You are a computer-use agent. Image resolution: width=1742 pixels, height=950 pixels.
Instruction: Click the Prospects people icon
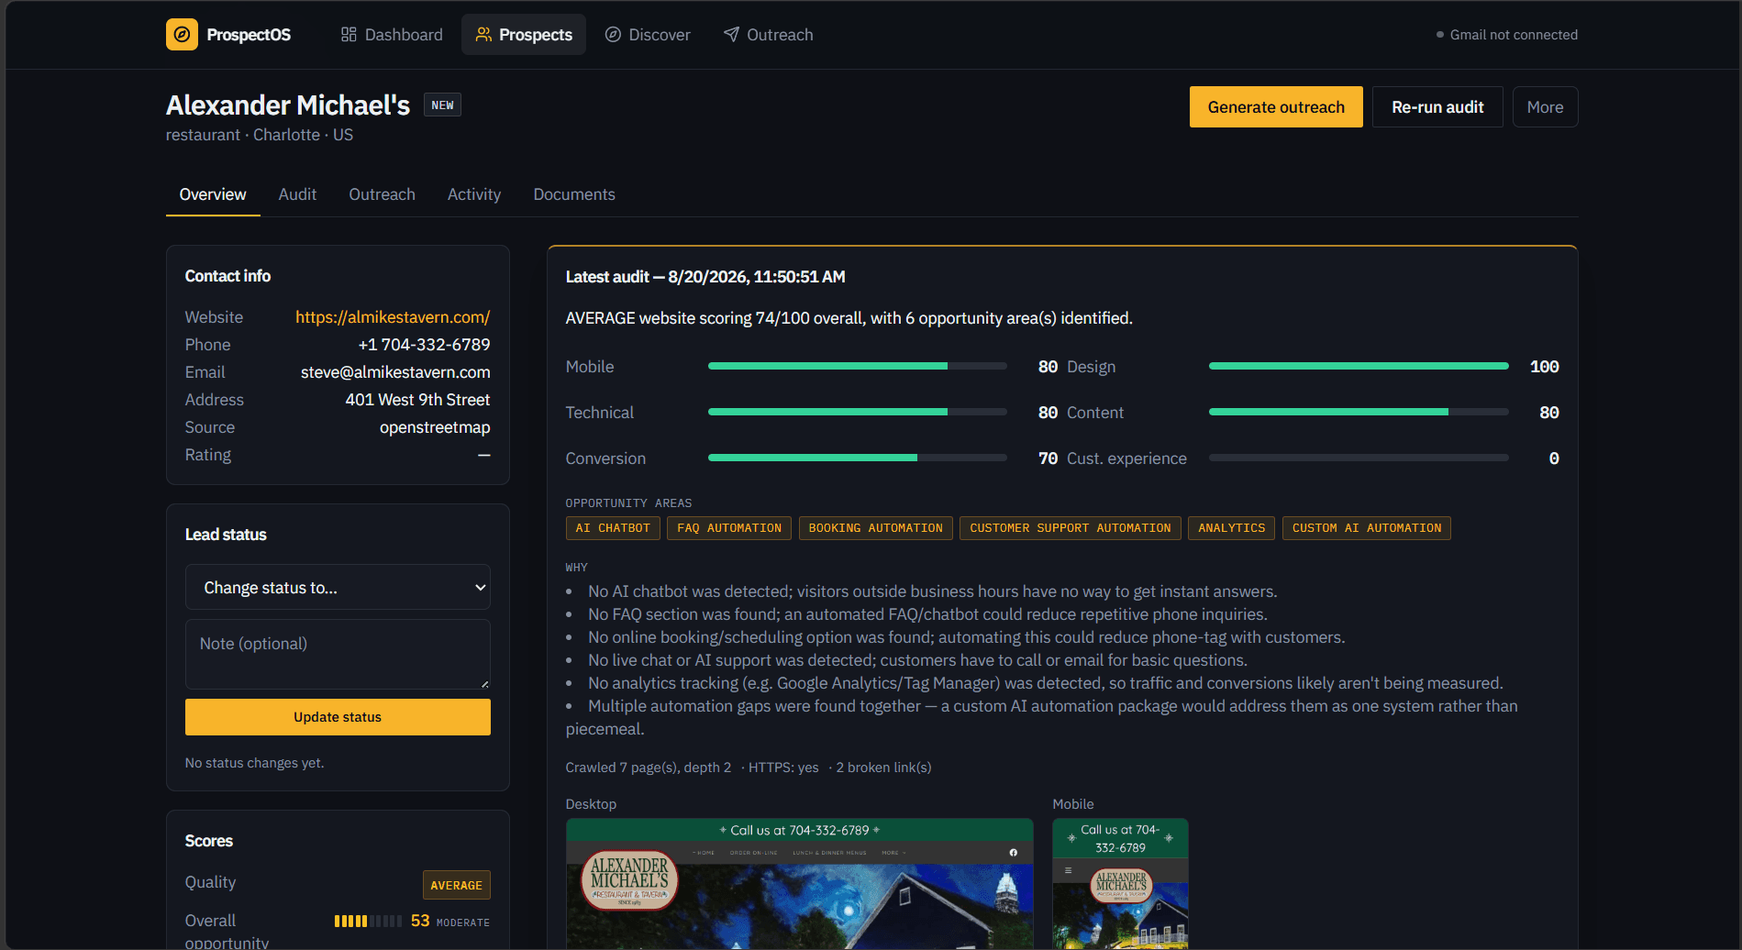pyautogui.click(x=483, y=35)
